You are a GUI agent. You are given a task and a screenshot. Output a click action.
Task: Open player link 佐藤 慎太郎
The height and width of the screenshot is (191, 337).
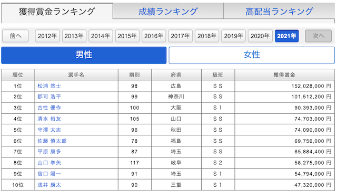(52, 141)
